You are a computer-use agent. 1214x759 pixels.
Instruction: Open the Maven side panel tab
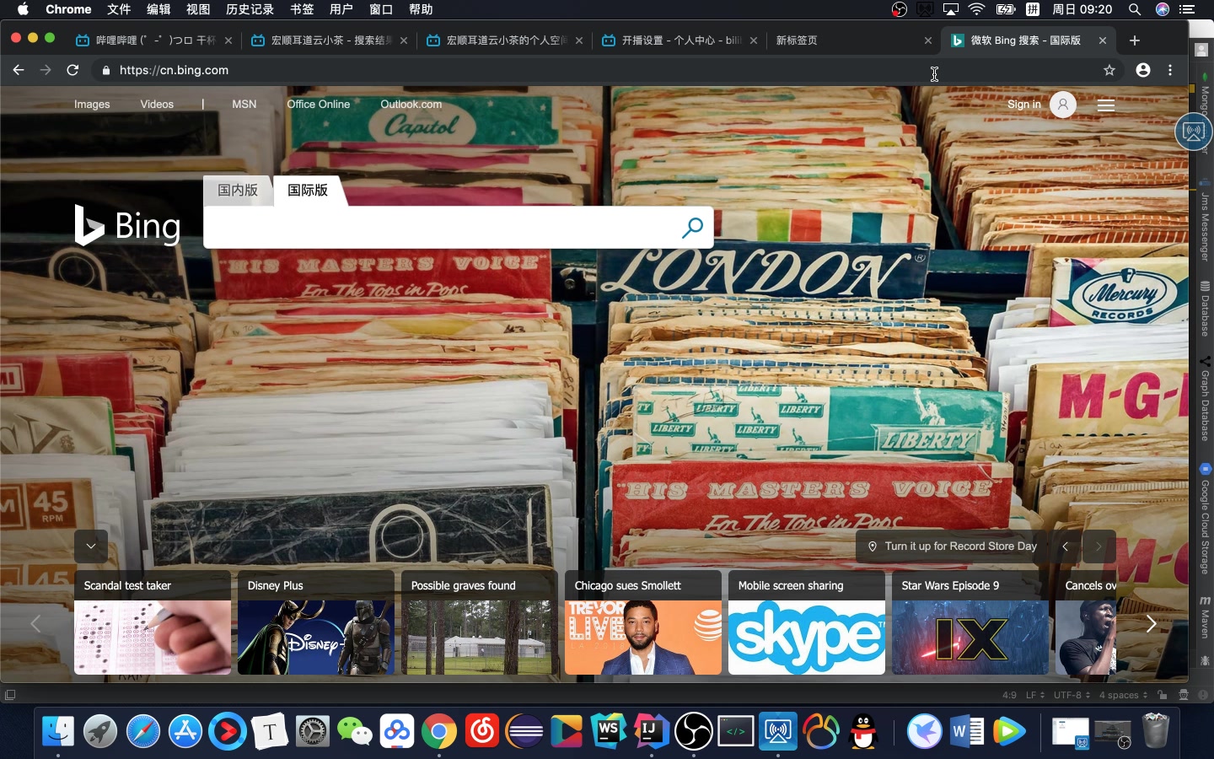1205,617
